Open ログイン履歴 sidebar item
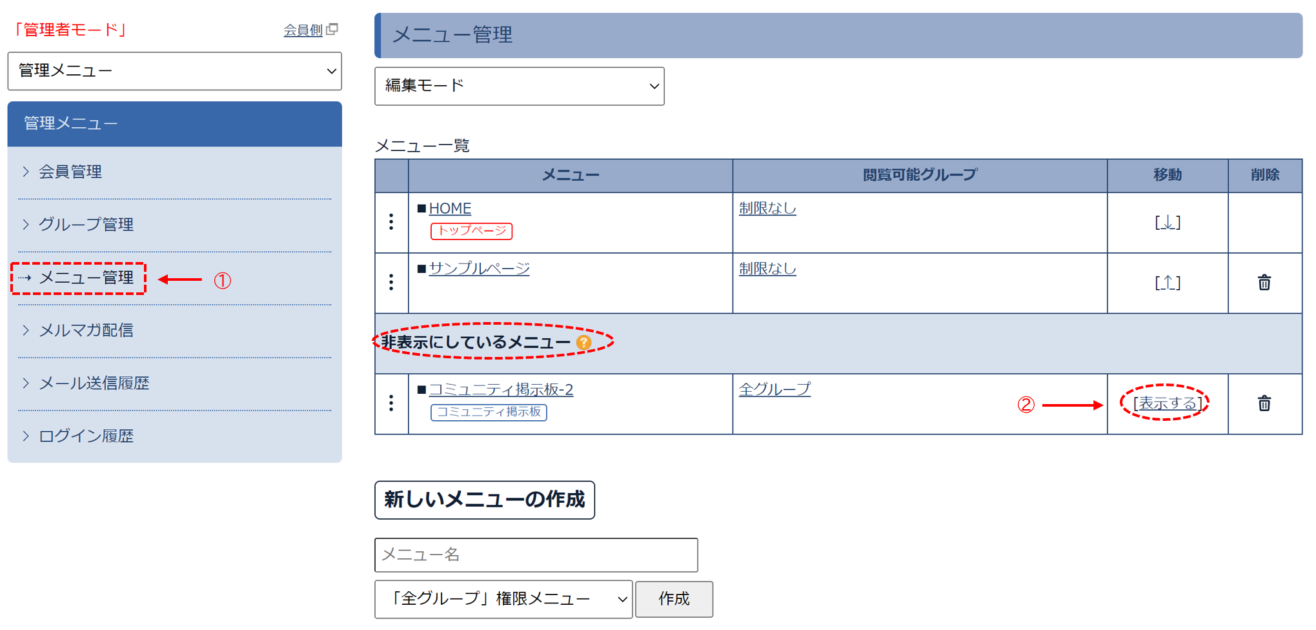The width and height of the screenshot is (1316, 630). coord(86,436)
